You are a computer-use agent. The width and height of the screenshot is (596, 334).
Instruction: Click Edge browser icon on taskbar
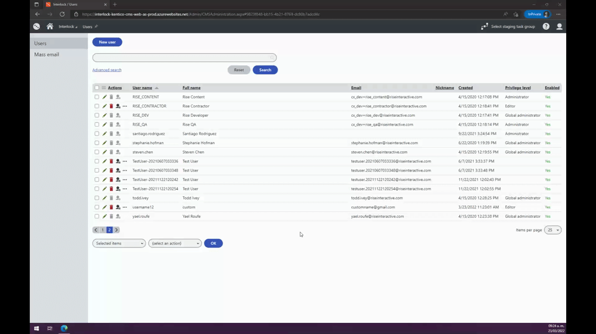point(64,328)
